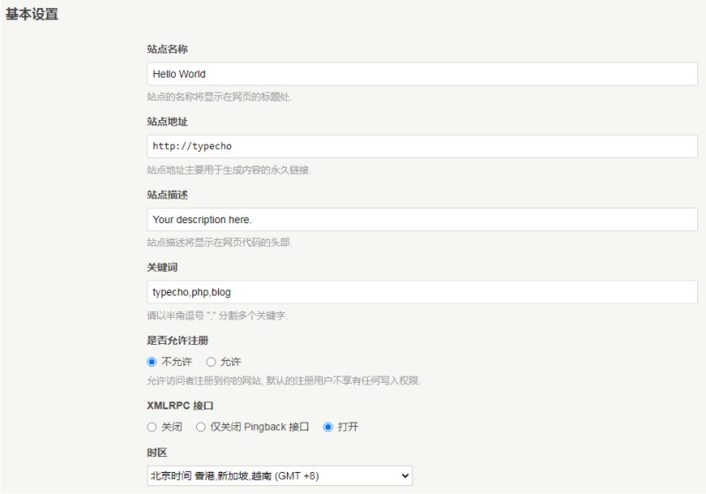The width and height of the screenshot is (706, 494).
Task: Click the XMLRPC 接口 label
Action: coord(180,406)
